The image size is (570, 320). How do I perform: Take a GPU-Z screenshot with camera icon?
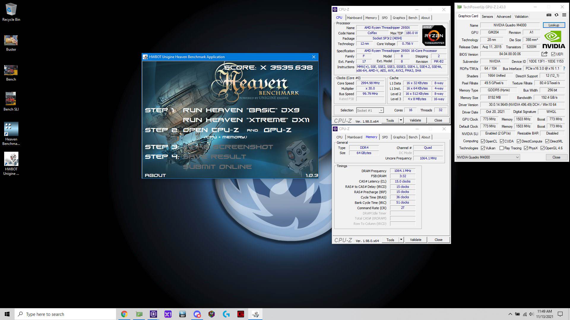pyautogui.click(x=549, y=15)
